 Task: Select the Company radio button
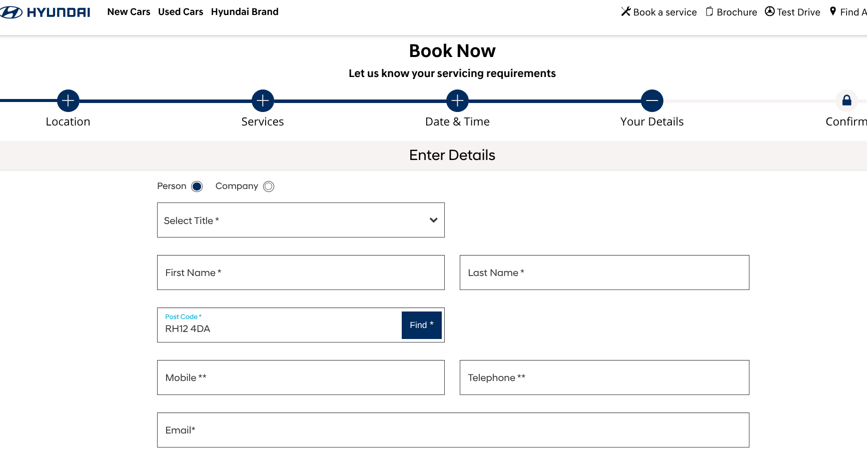pos(269,186)
